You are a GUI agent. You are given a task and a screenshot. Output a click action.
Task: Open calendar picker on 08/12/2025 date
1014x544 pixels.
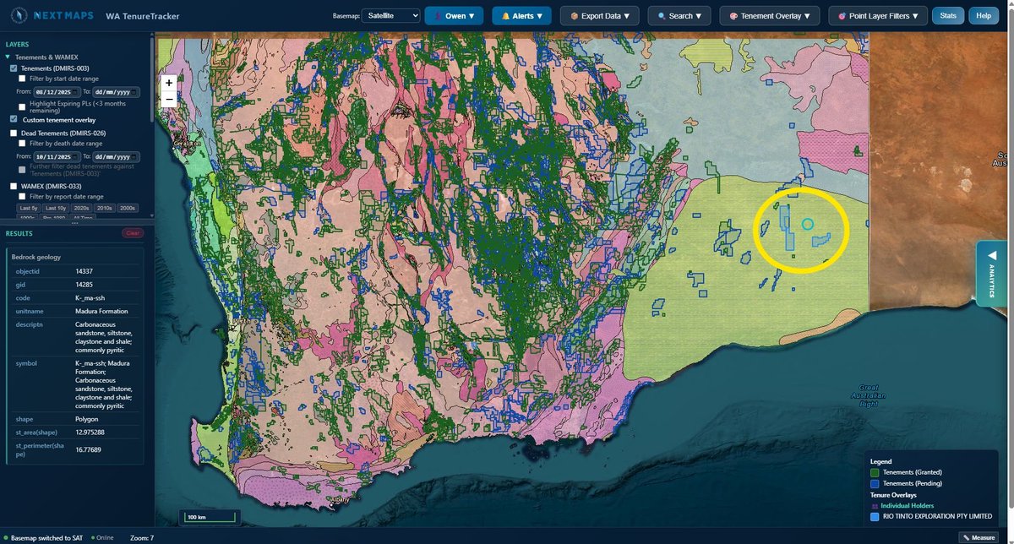[77, 91]
